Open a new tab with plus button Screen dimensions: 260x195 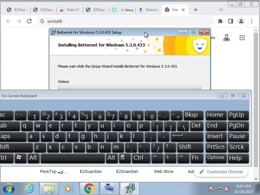(x=196, y=10)
